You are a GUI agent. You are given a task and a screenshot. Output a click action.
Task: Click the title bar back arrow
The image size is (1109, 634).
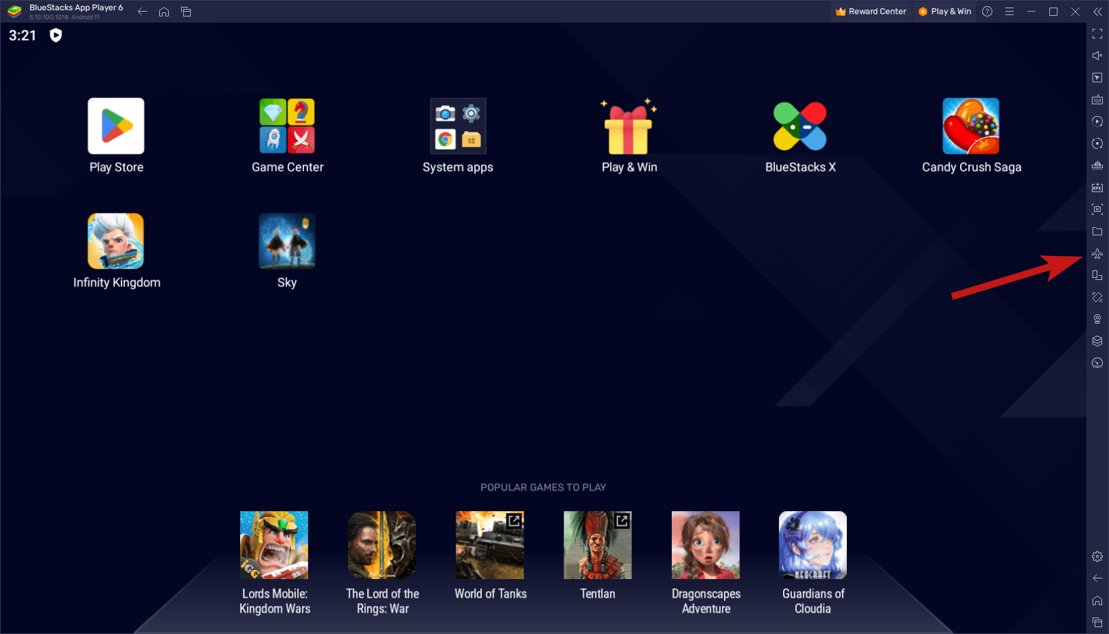pos(142,12)
